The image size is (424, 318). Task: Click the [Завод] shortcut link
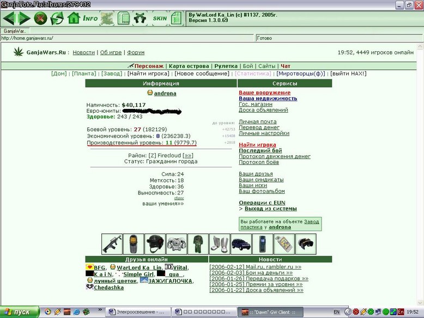point(112,74)
